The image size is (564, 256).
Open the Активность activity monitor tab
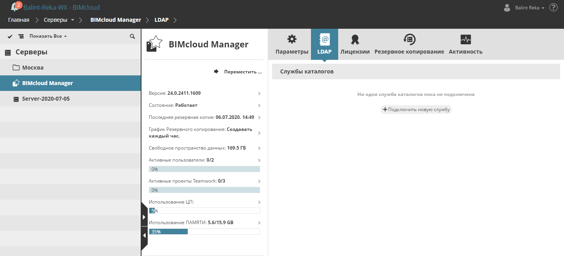[465, 44]
